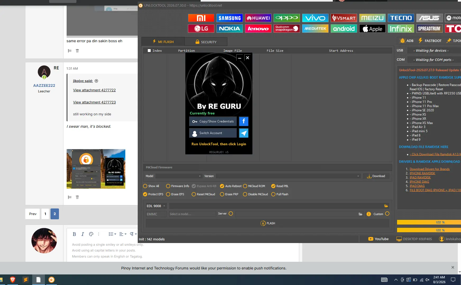
Task: Switch to the SECURITY tab
Action: pyautogui.click(x=206, y=42)
